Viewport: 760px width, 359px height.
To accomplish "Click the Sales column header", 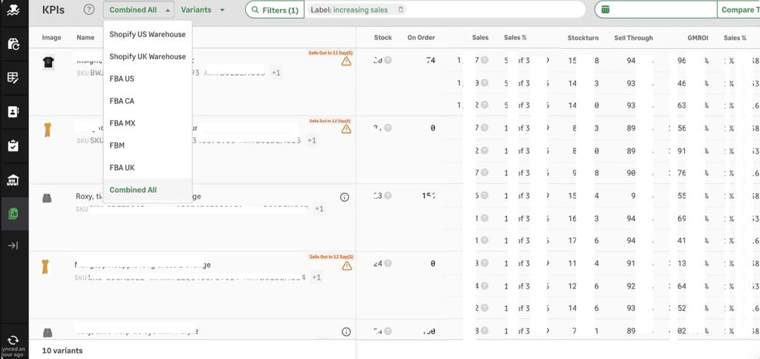I will pos(480,38).
